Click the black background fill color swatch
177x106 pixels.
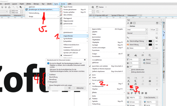click(x=150, y=45)
